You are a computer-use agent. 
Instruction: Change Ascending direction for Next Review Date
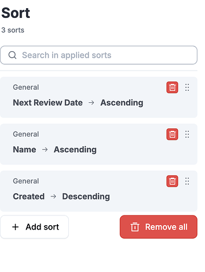tap(122, 103)
